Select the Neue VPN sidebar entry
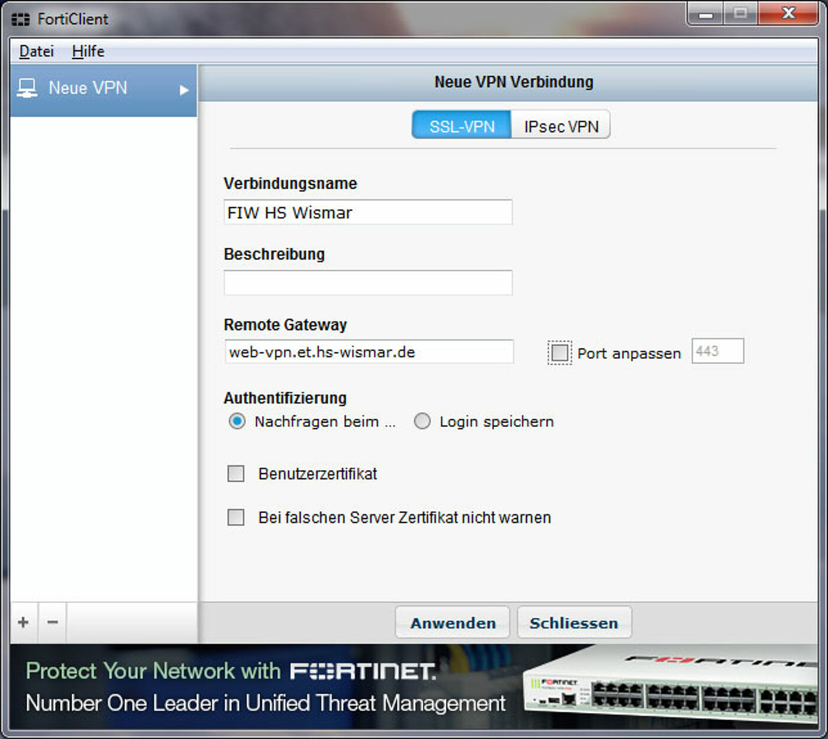Image resolution: width=828 pixels, height=739 pixels. point(103,90)
